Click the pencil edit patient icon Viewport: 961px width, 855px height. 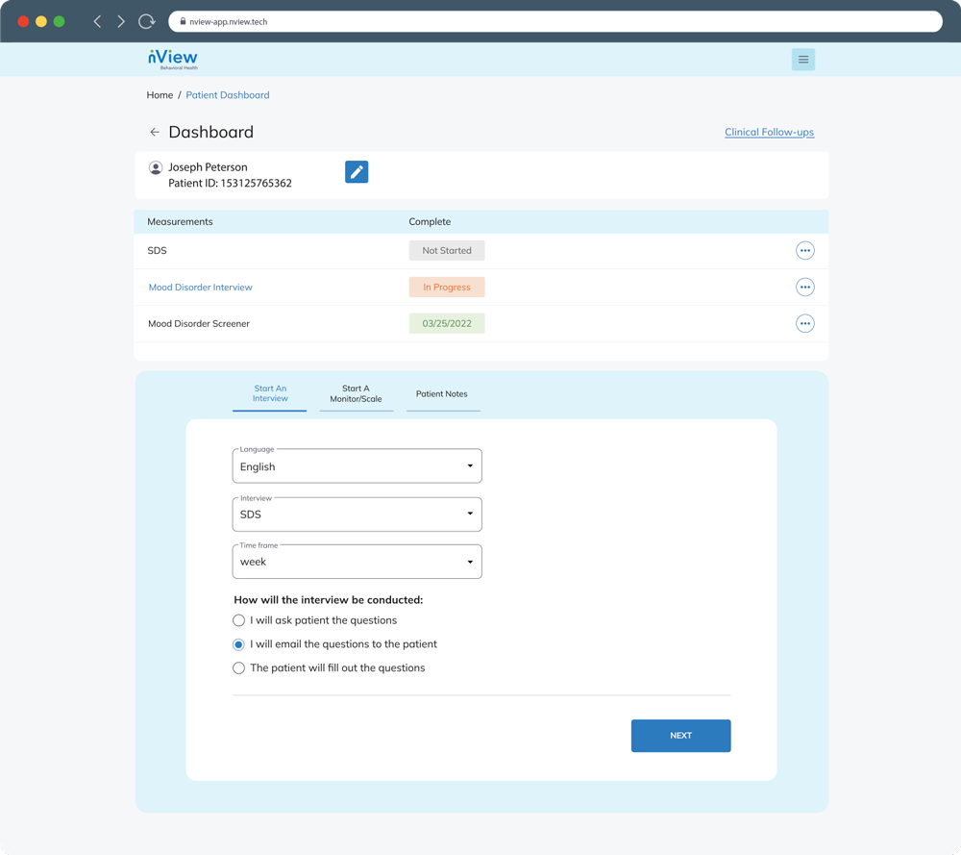[357, 172]
